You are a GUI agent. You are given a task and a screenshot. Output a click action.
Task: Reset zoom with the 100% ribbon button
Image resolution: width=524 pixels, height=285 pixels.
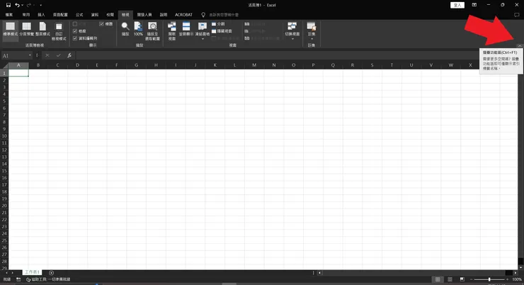[138, 29]
